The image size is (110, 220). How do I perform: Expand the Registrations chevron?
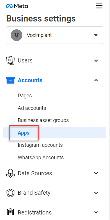(x=96, y=212)
